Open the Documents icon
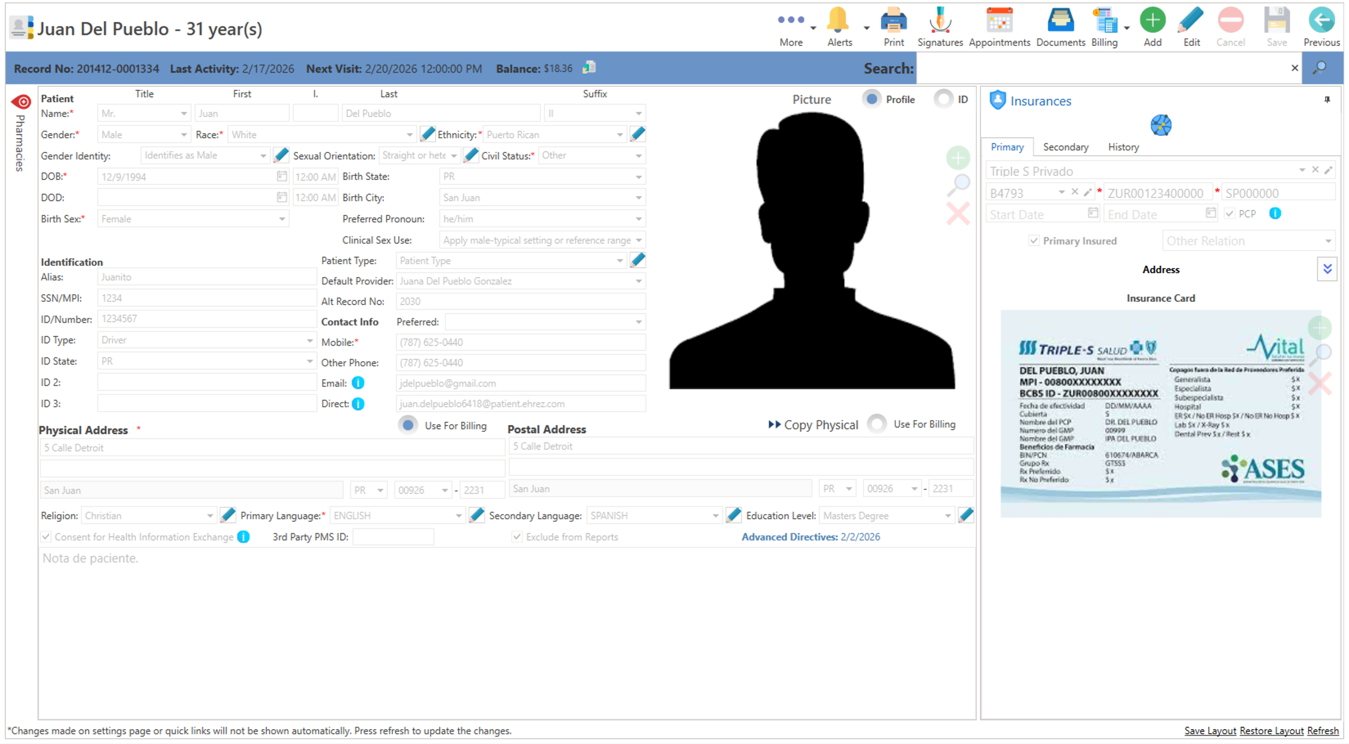The height and width of the screenshot is (744, 1349). point(1061,21)
